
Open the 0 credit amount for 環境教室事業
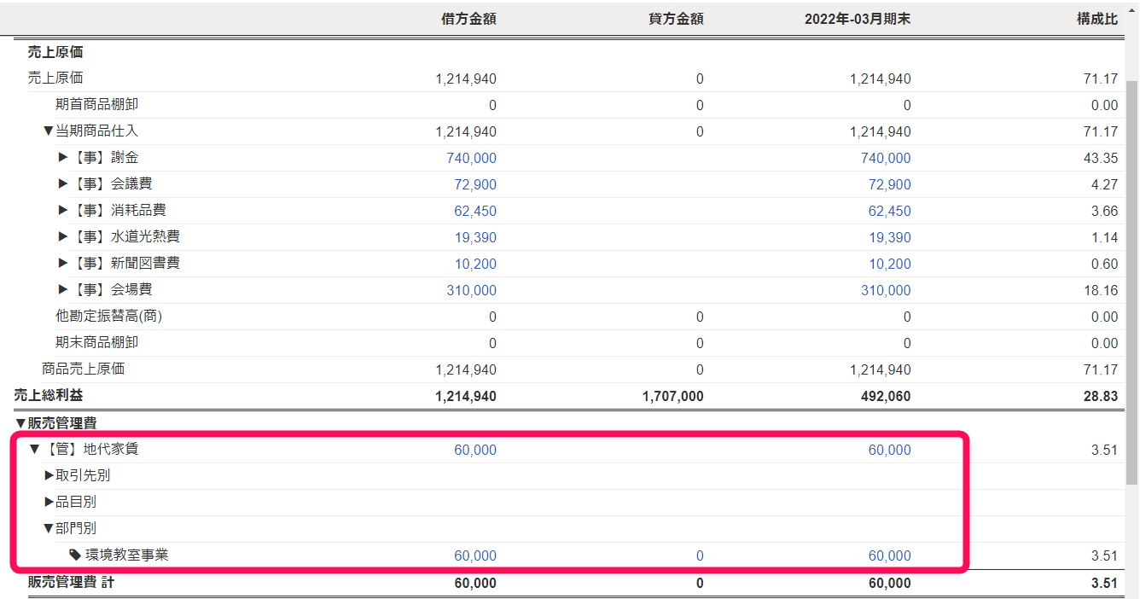(x=700, y=555)
